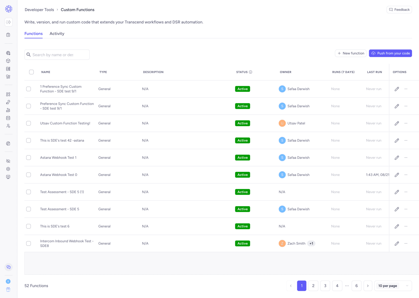Open Developer Tools breadcrumb link
Image resolution: width=419 pixels, height=298 pixels.
(x=39, y=10)
